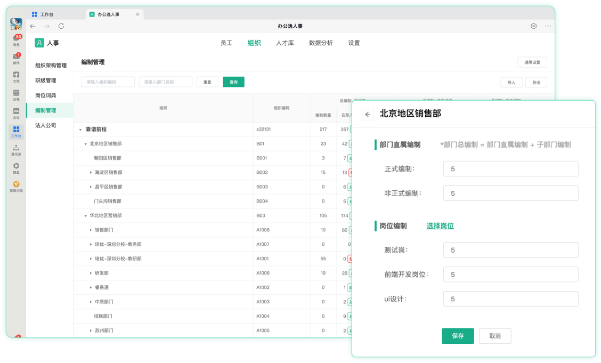Click the green 人事 app logo
The image size is (601, 363).
click(39, 43)
